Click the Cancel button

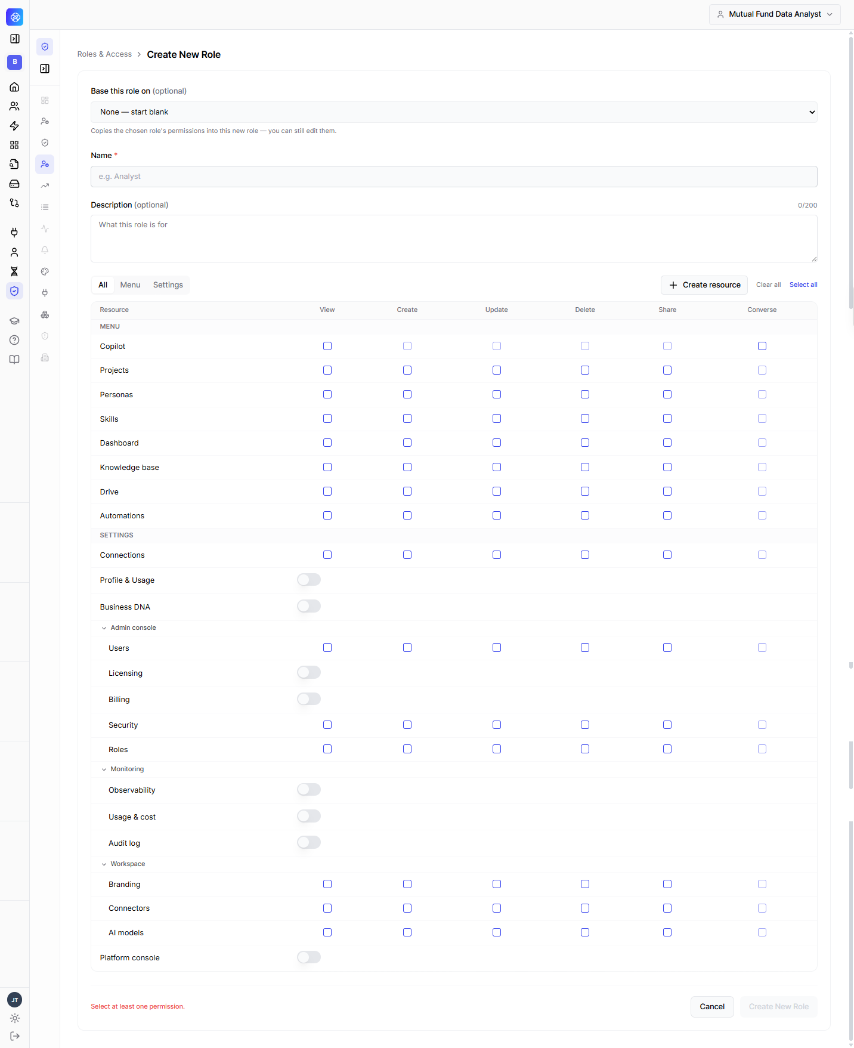[x=712, y=1007]
